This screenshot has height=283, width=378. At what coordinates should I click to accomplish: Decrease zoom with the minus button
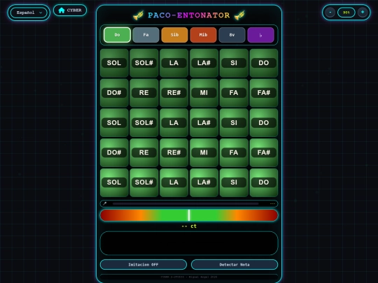click(x=330, y=13)
